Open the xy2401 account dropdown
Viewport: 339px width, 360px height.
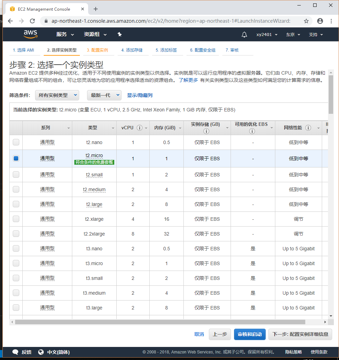267,34
